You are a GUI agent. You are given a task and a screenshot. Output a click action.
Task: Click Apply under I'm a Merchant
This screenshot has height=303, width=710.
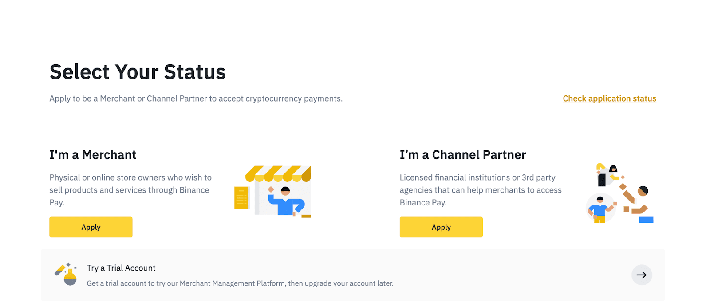click(91, 227)
